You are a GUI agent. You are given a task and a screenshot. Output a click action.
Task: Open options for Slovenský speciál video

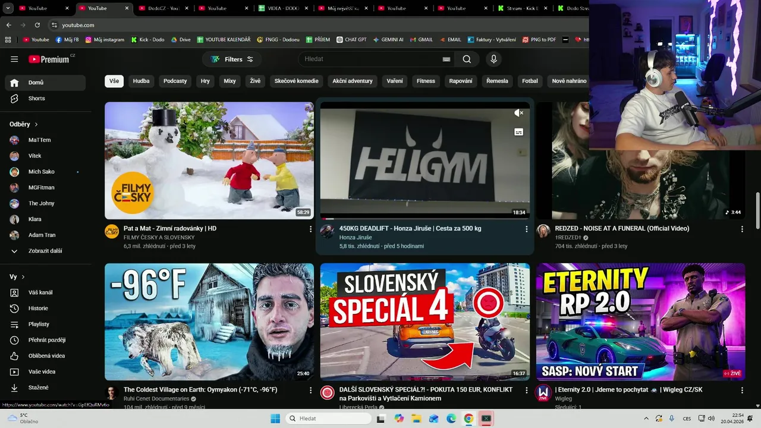[526, 391]
